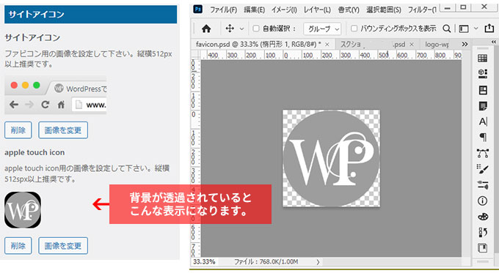Open the Paragraph panel (¶) icon
499x273 pixels.
point(483,137)
